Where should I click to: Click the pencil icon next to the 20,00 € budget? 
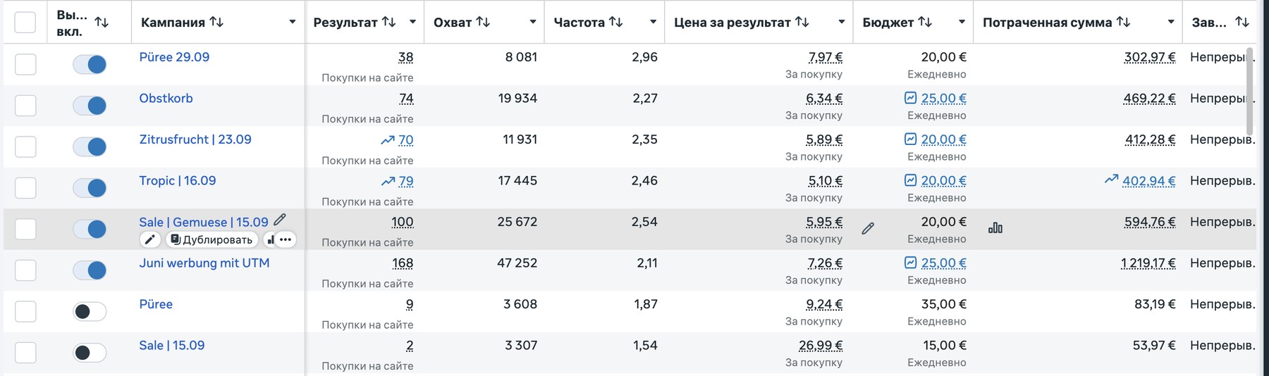[x=868, y=228]
